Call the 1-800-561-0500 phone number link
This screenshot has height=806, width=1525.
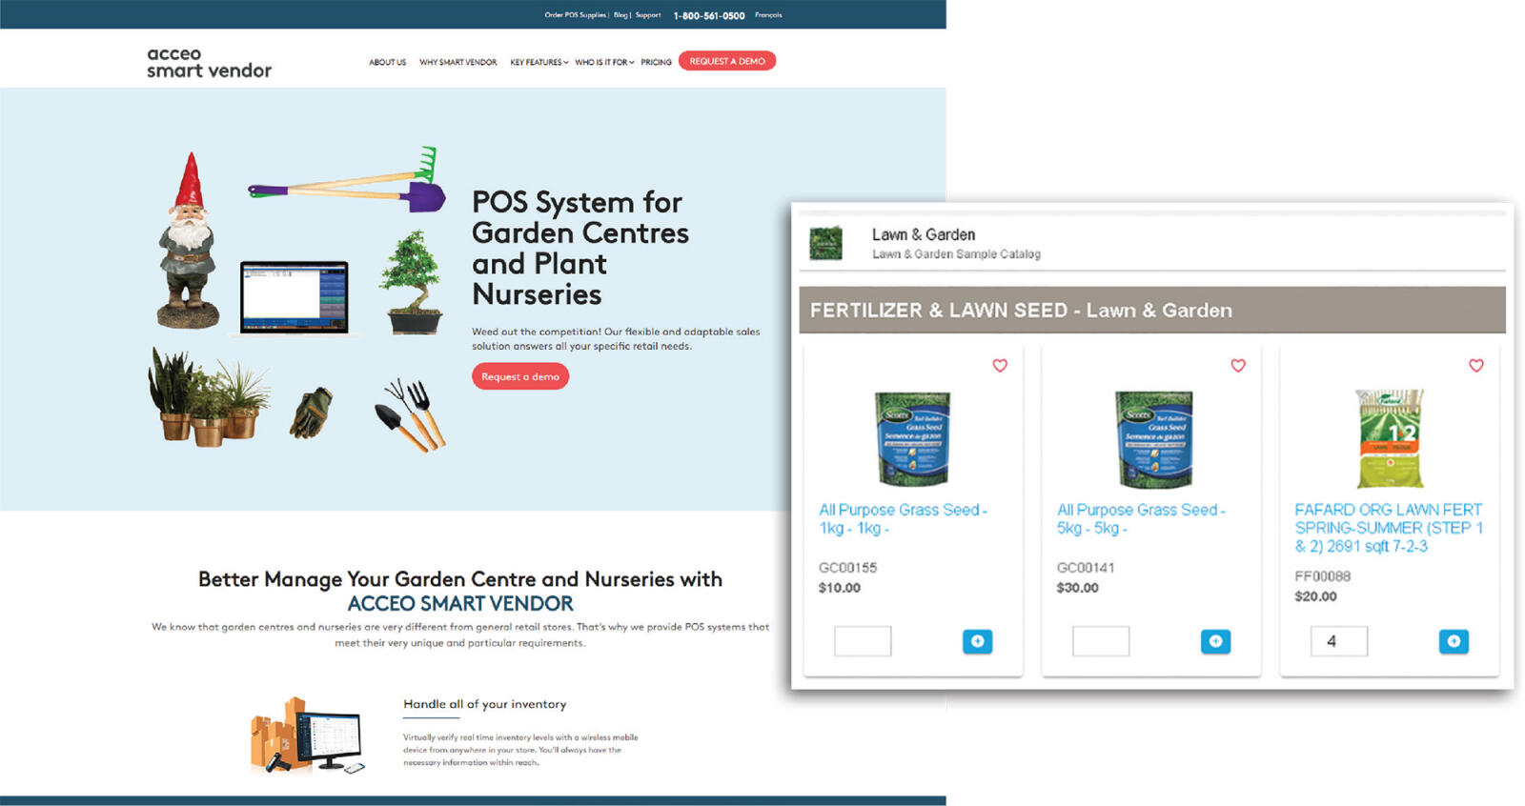(x=709, y=15)
